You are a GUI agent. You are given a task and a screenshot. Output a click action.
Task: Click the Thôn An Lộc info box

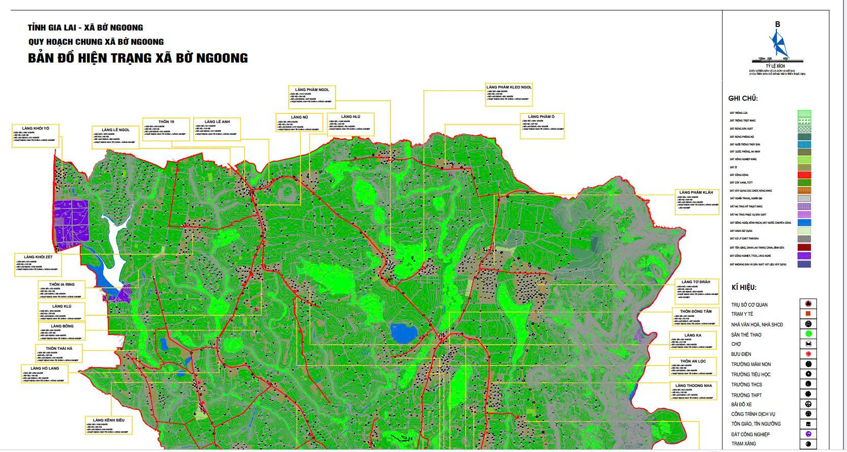[693, 367]
